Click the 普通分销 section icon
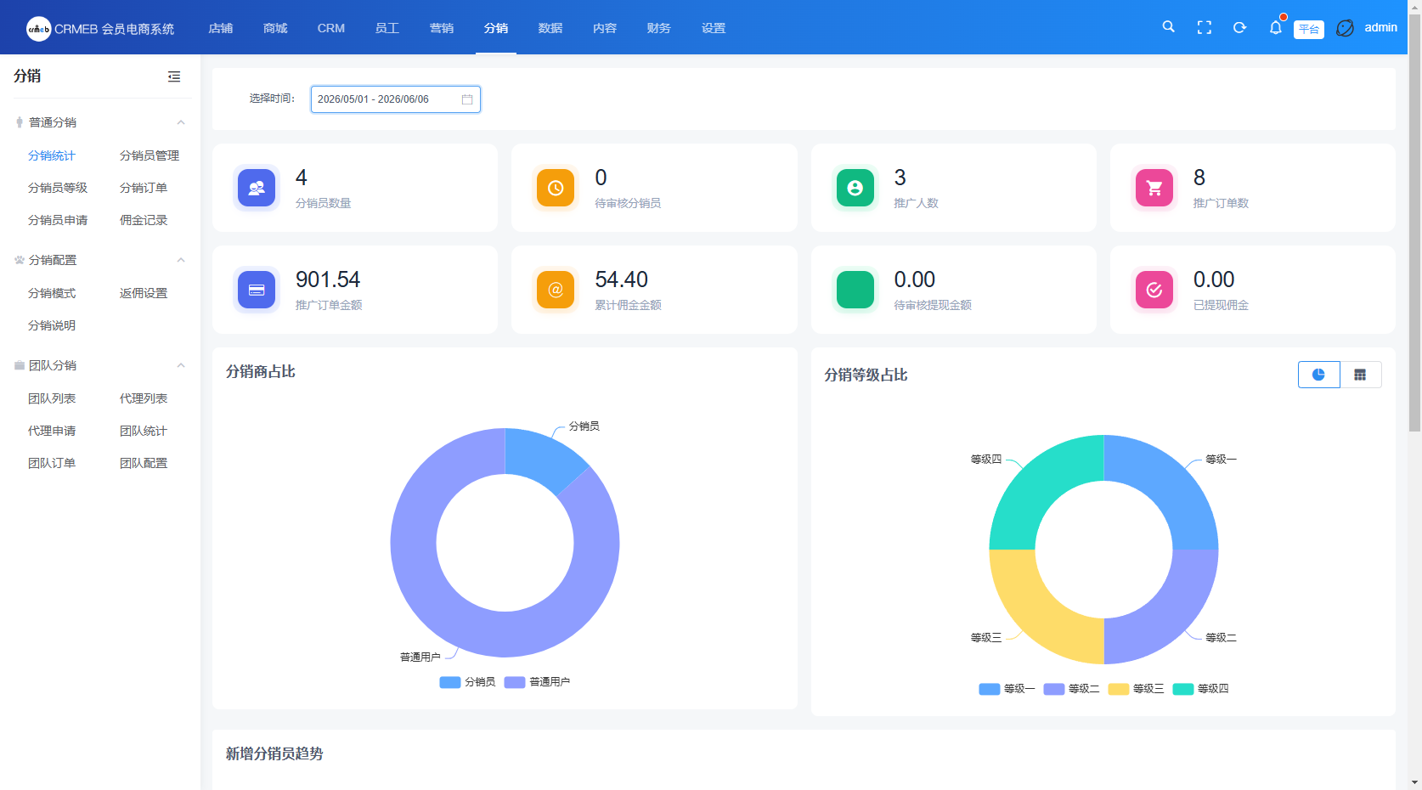The height and width of the screenshot is (790, 1422). pos(20,122)
